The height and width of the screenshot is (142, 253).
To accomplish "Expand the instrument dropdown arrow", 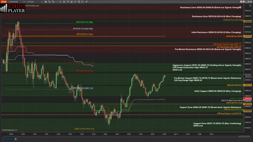I will [x=24, y=1].
